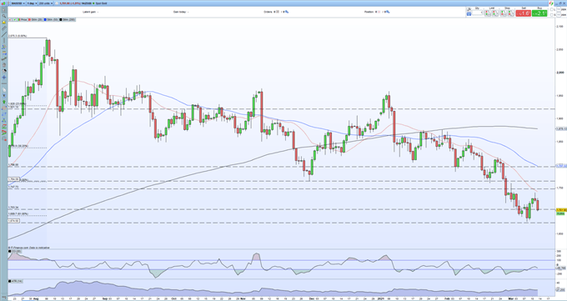Select the ruler measurement tool
567x301 pixels.
tap(4, 28)
